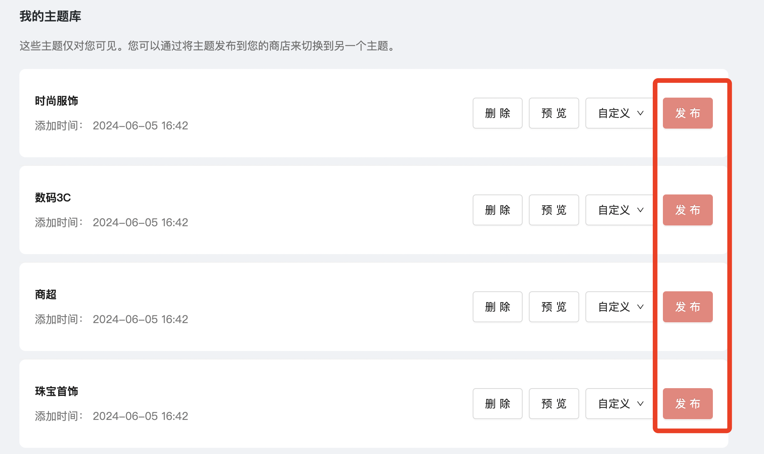Publish the 珠宝首饰 theme

click(x=688, y=404)
